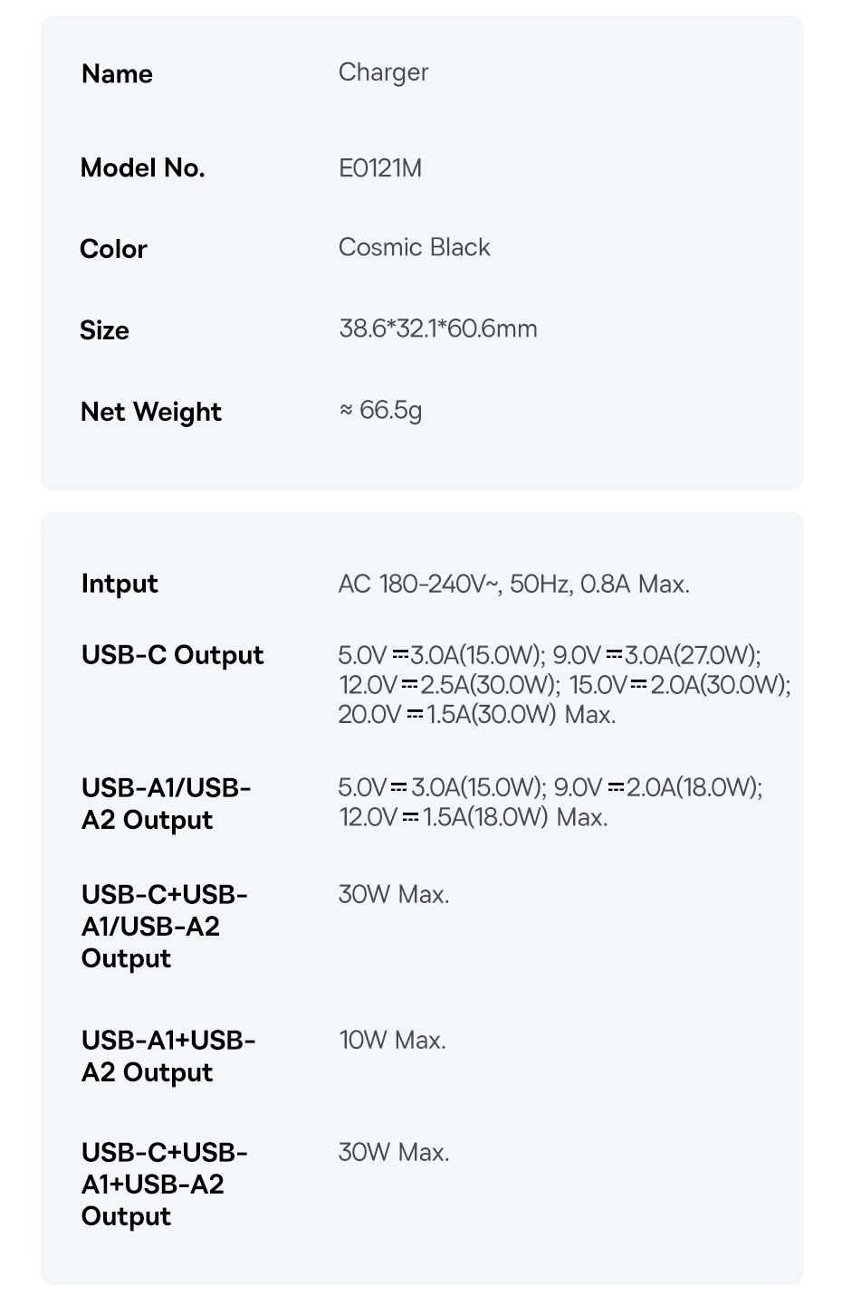The height and width of the screenshot is (1313, 842).
Task: Click the USB-C+USB-A1/USB-A2 Output label
Action: tap(165, 926)
